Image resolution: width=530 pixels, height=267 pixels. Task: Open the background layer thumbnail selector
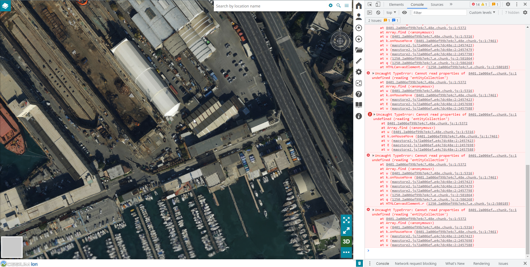click(x=12, y=247)
